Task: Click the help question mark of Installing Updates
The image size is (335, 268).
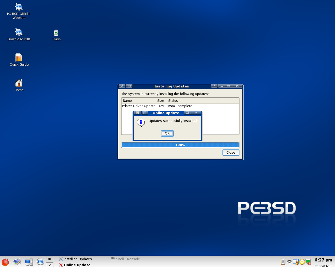Action: (x=214, y=86)
